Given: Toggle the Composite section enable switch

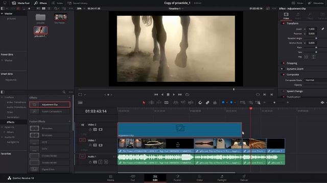Looking at the screenshot, I should tap(283, 75).
